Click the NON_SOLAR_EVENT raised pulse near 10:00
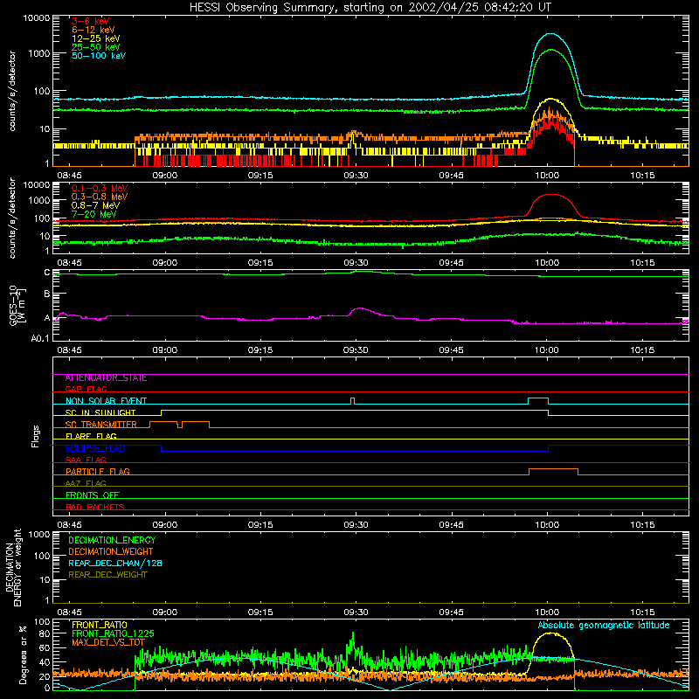699x699 pixels. [x=538, y=398]
